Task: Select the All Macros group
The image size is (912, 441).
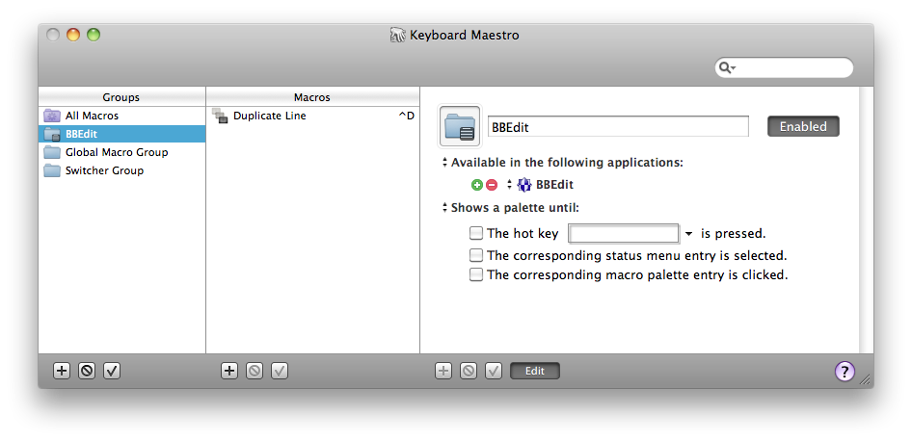Action: [122, 116]
